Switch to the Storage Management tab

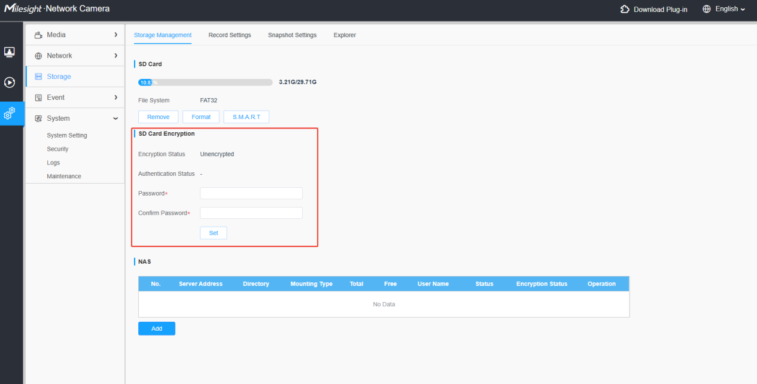click(163, 35)
